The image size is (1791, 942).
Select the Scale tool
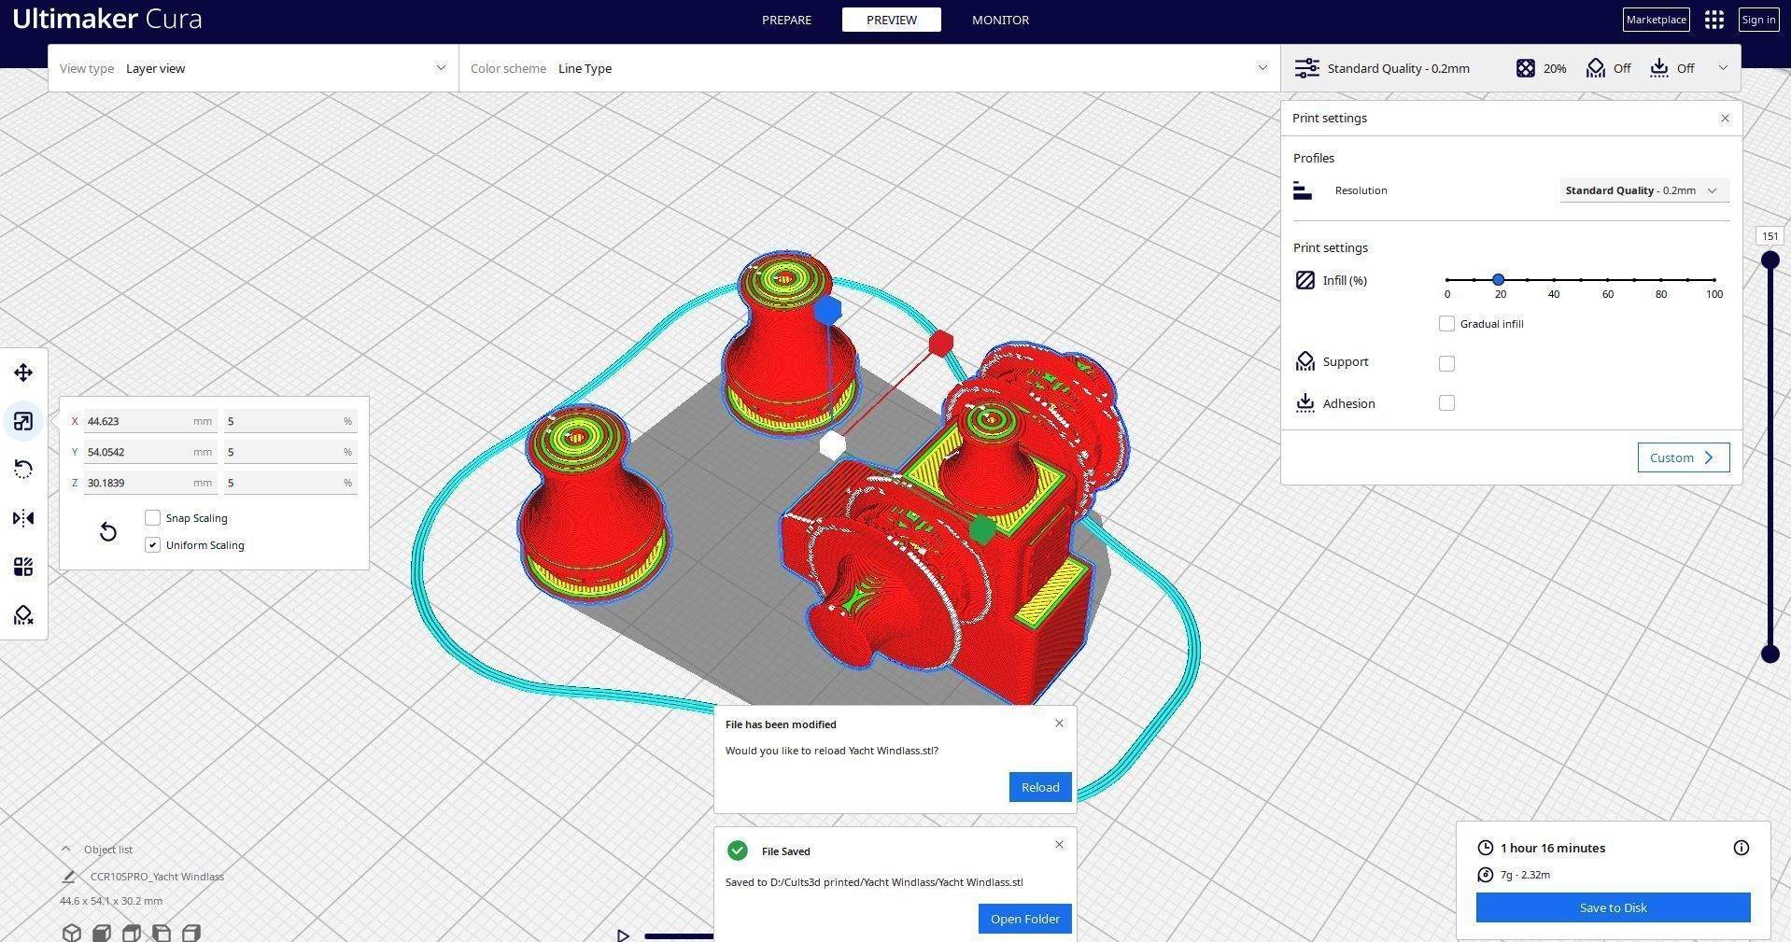(x=23, y=421)
